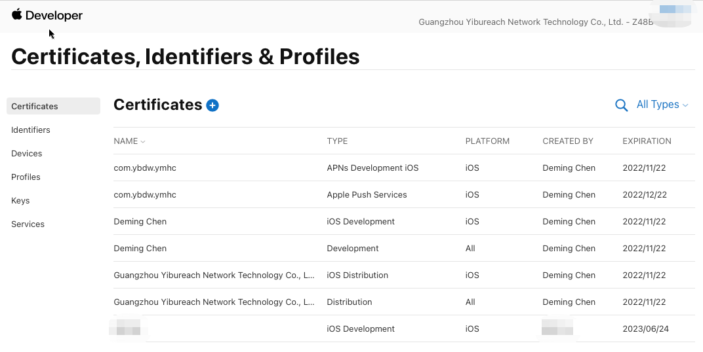This screenshot has height=352, width=703.
Task: Open Services from the sidebar
Action: tap(28, 224)
